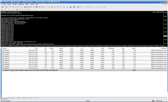Open the Indicators dropdown
Screen dimensions: 168x102
coord(70,7)
